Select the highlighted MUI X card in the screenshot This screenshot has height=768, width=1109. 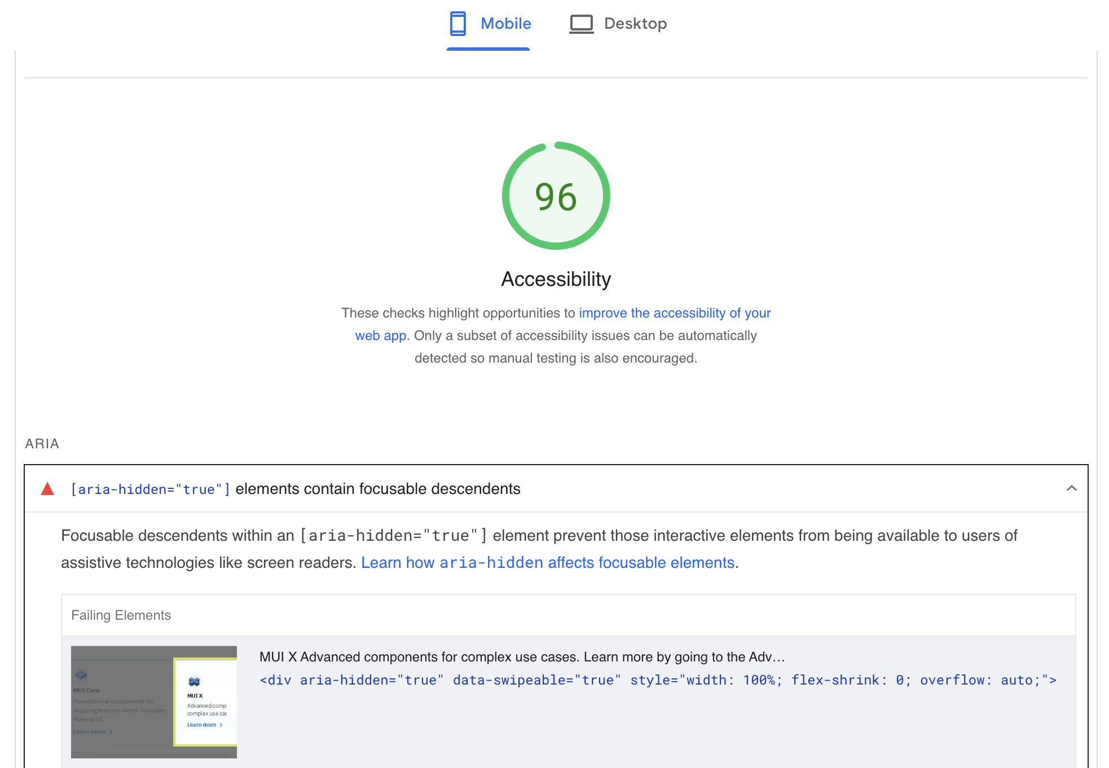click(205, 702)
